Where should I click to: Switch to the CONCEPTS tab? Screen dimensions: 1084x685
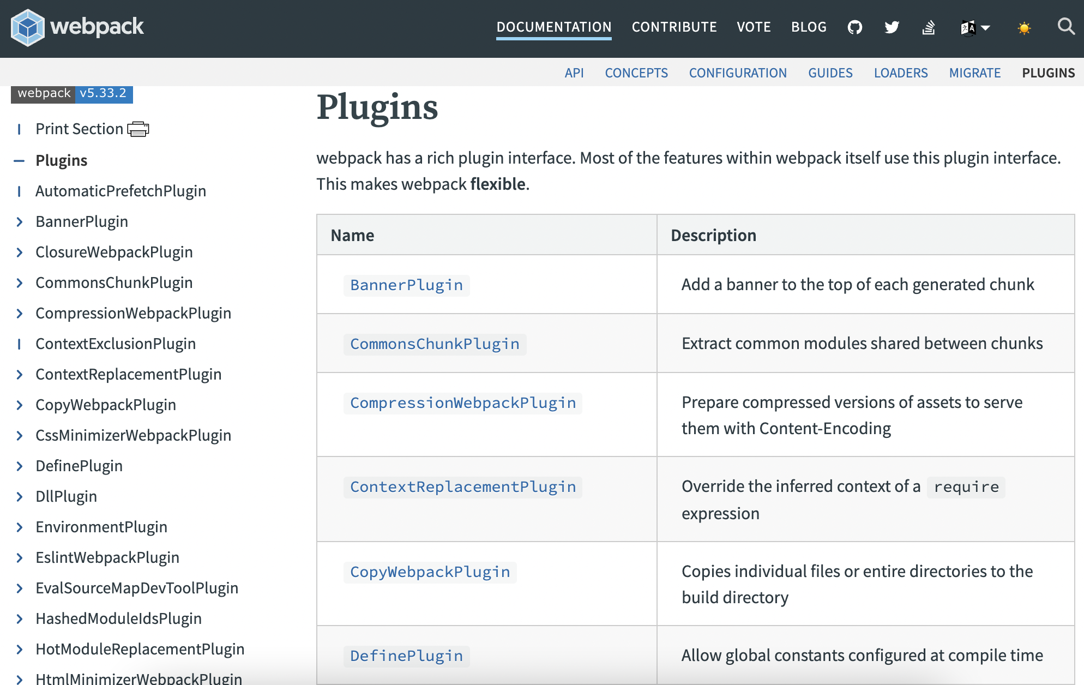[636, 73]
